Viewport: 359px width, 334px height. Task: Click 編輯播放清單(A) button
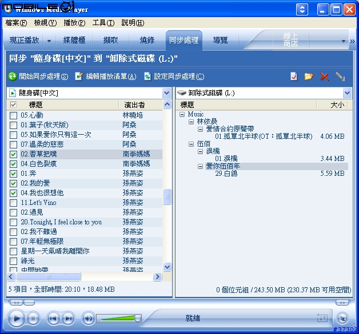(x=106, y=77)
